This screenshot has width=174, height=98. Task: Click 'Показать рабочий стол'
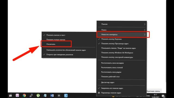click(x=122, y=76)
